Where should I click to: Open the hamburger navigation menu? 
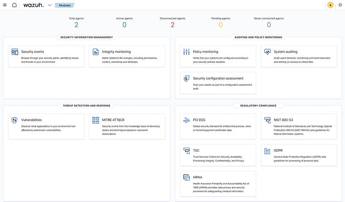[5, 5]
